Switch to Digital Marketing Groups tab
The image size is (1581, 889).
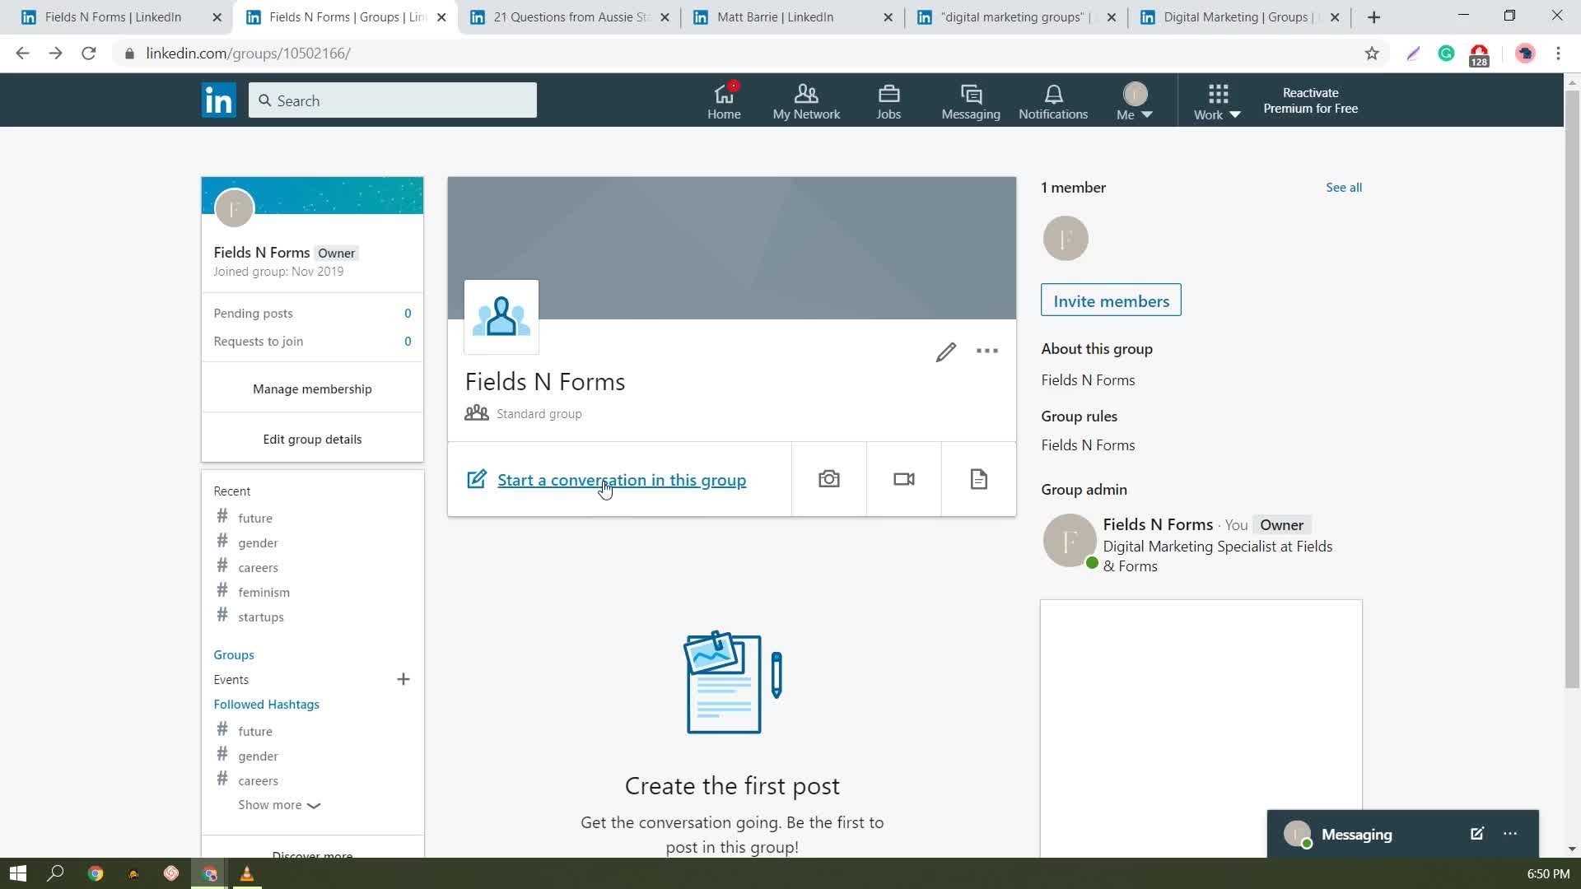coord(1234,17)
